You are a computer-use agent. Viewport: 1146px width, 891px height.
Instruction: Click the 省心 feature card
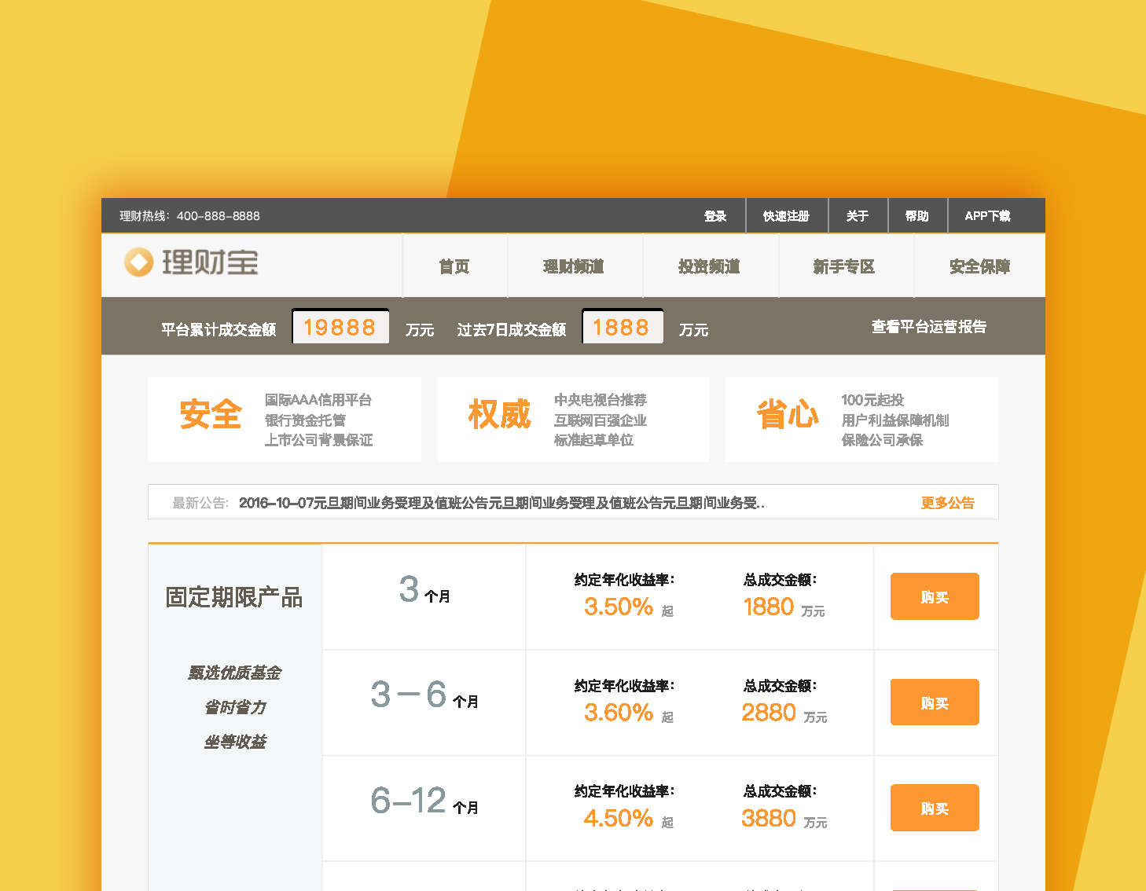[x=861, y=420]
